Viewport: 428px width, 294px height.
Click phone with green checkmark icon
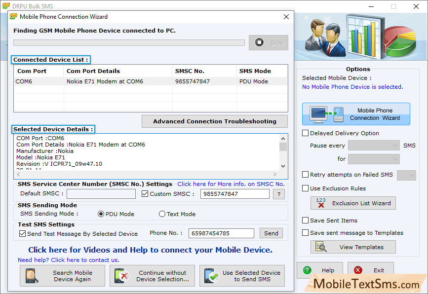211,276
